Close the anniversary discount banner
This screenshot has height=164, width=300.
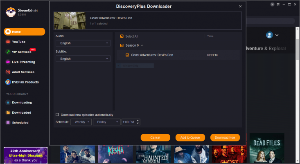[x=45, y=149]
